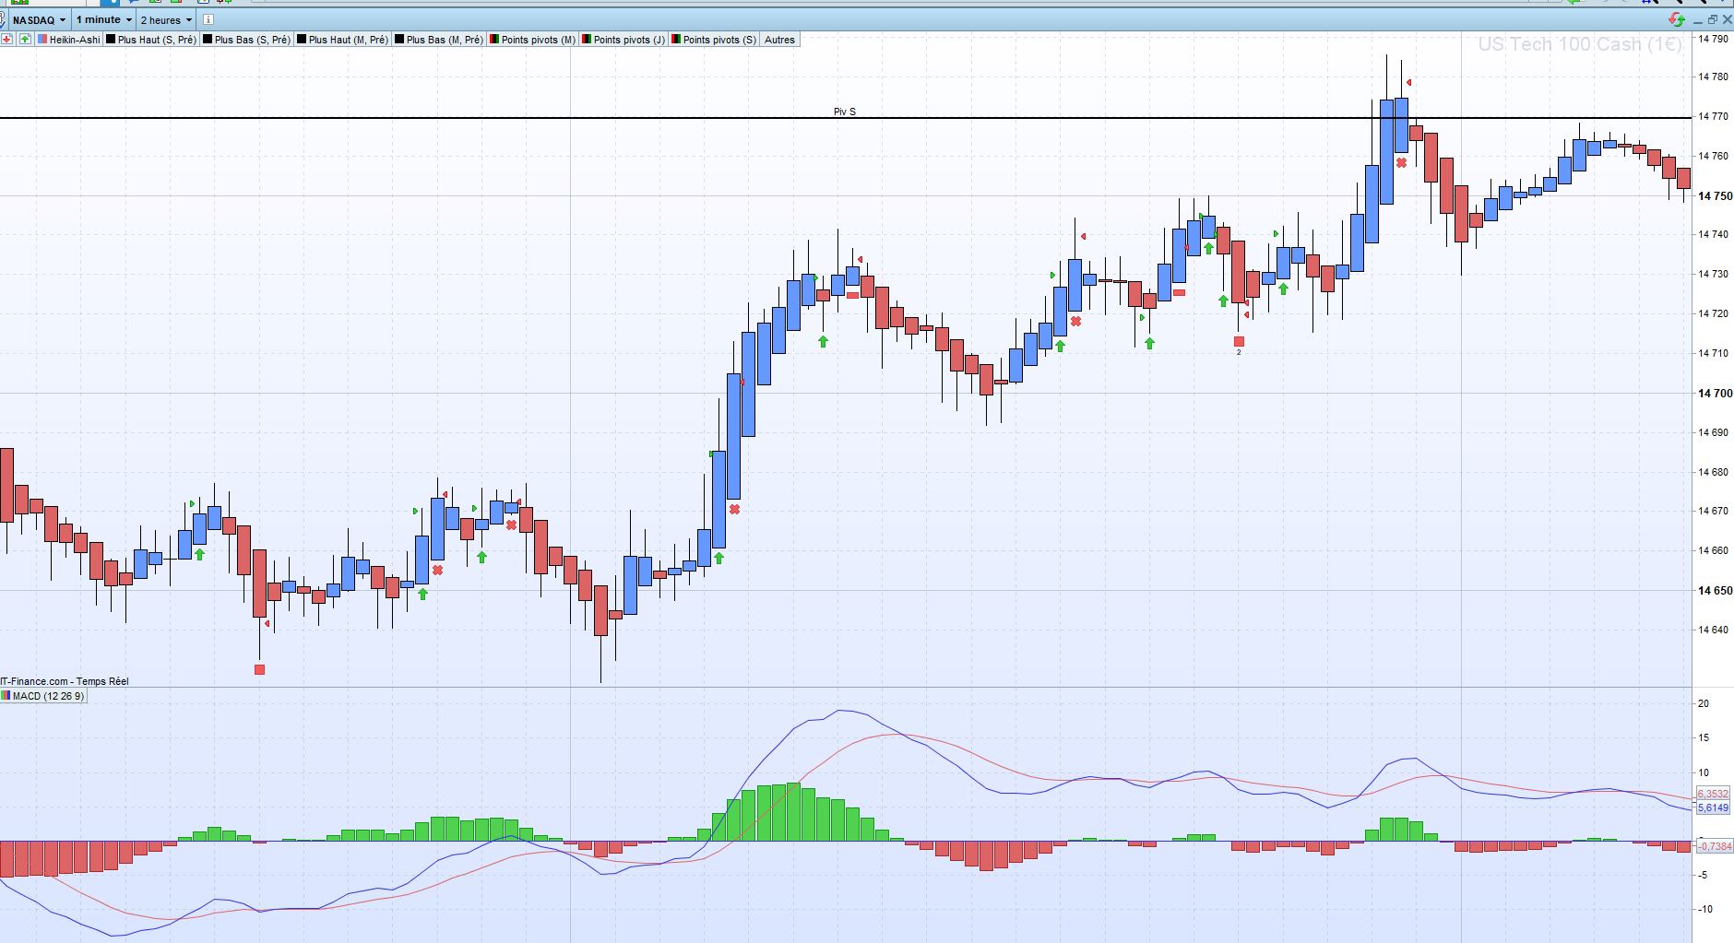Image resolution: width=1734 pixels, height=943 pixels.
Task: Open Plus Haut (S, Pré) indicator settings
Action: (x=151, y=40)
